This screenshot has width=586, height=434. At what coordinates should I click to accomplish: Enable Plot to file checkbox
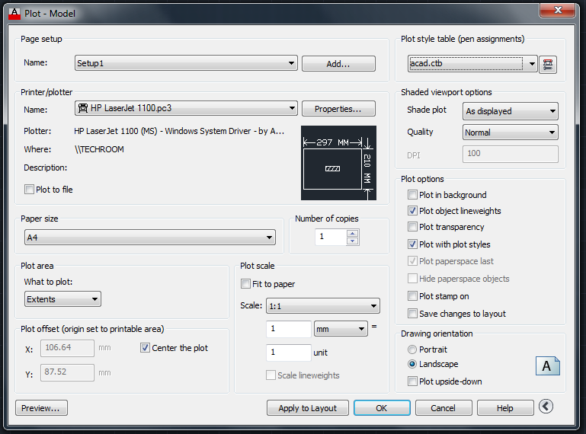coord(29,190)
